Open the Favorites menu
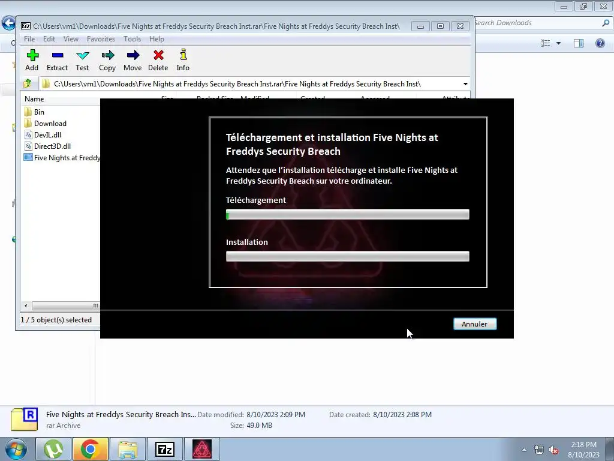This screenshot has height=461, width=614. pyautogui.click(x=101, y=39)
